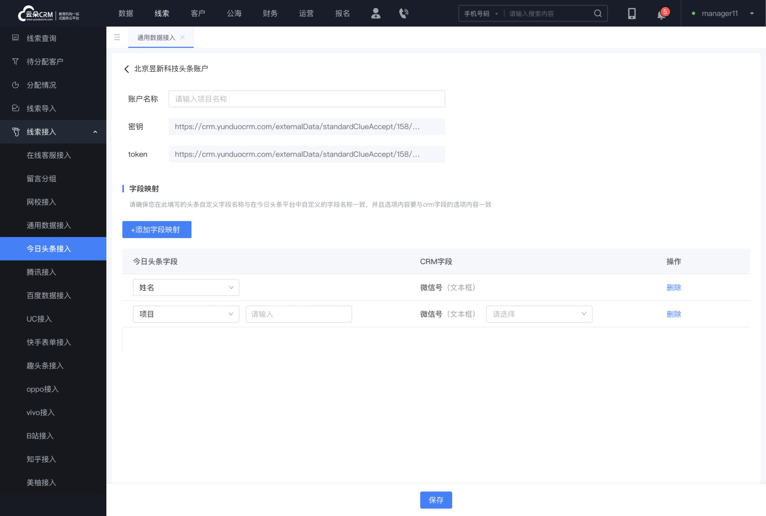
Task: Click the 姓名 field dropdown arrow
Action: tap(230, 288)
